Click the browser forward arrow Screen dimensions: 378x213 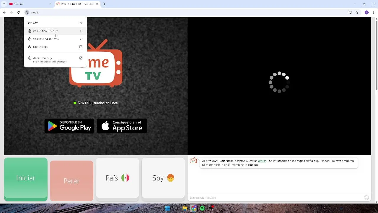pyautogui.click(x=12, y=12)
